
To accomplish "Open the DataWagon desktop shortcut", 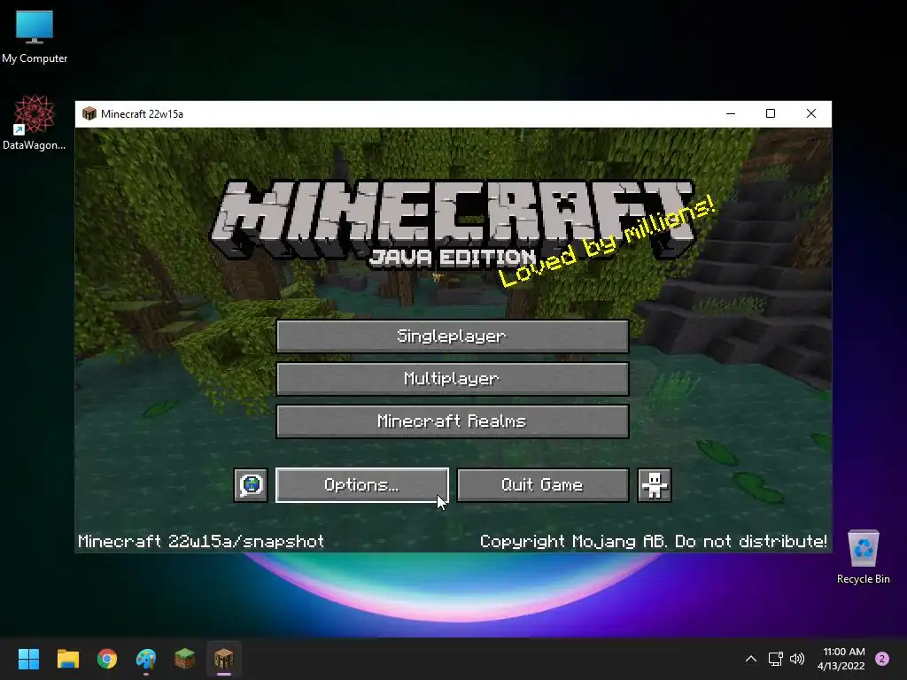I will click(35, 122).
